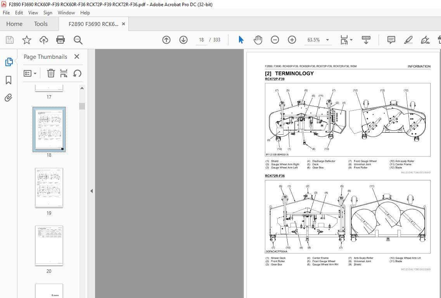
Task: Open the thumbnail options dropdown
Action: coord(30,73)
